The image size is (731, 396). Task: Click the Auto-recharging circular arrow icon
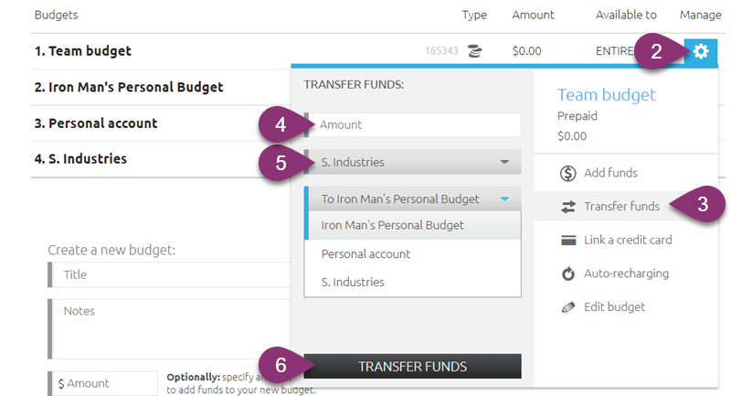pyautogui.click(x=567, y=273)
